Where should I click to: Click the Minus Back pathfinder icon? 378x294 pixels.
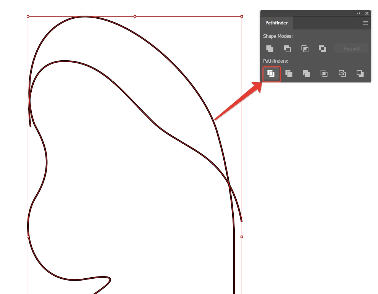tap(360, 73)
